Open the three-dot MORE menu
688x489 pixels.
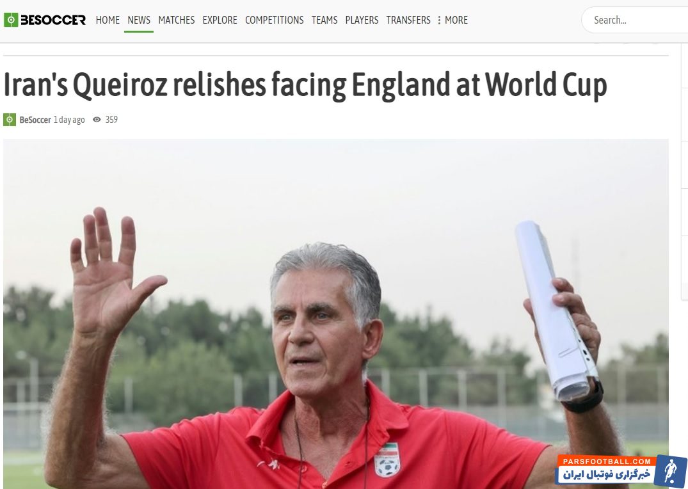pos(453,20)
